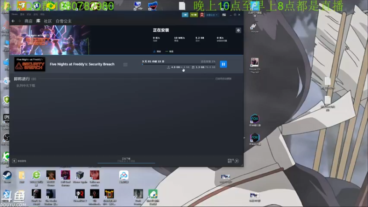Click the red user avatar
The height and width of the screenshot is (207, 368).
202,15
